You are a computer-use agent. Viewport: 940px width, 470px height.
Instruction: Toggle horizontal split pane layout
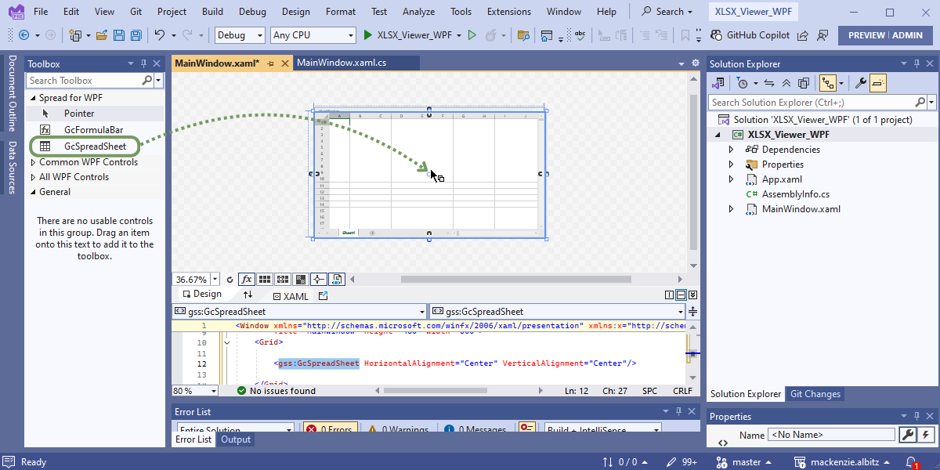[681, 295]
